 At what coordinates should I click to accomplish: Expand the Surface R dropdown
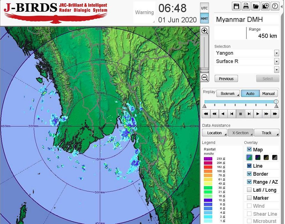(x=276, y=61)
